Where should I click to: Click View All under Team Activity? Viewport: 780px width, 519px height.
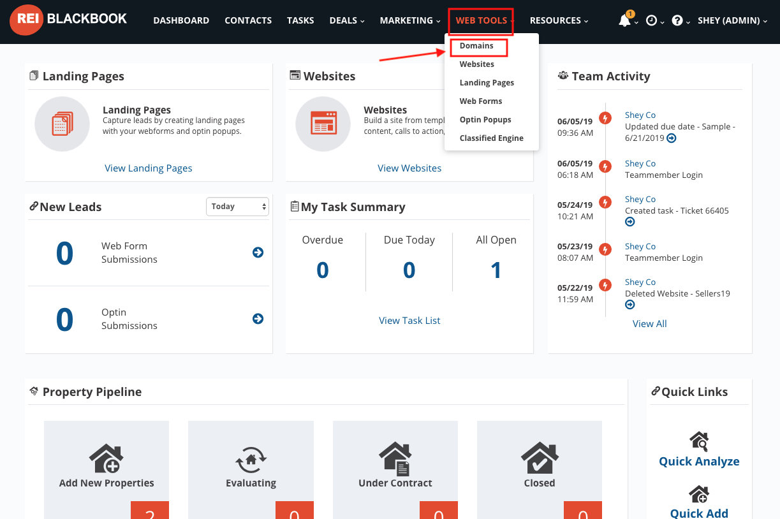649,324
